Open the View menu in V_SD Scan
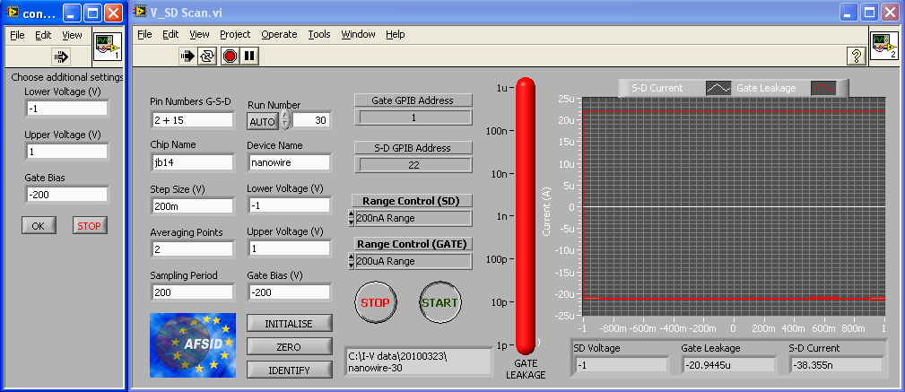Screen dimensions: 905x392 [199, 35]
